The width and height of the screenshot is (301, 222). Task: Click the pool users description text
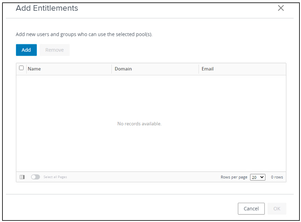point(84,35)
